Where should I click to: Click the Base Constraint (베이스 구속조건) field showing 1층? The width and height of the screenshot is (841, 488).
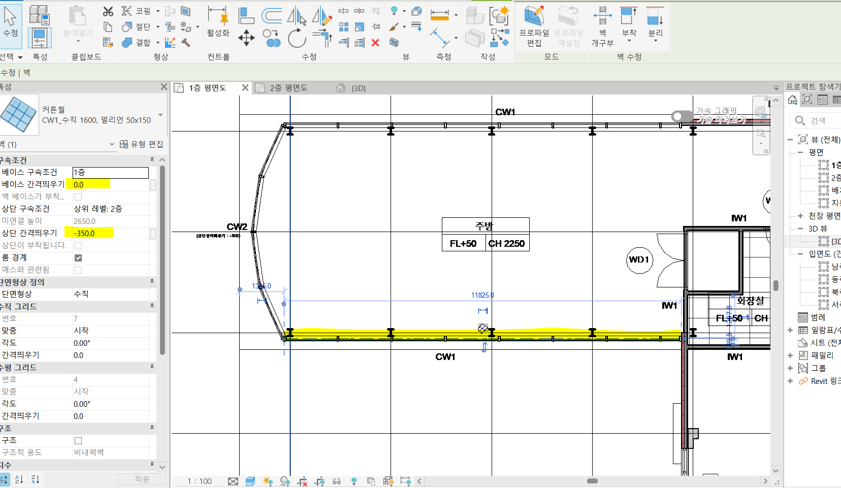110,173
